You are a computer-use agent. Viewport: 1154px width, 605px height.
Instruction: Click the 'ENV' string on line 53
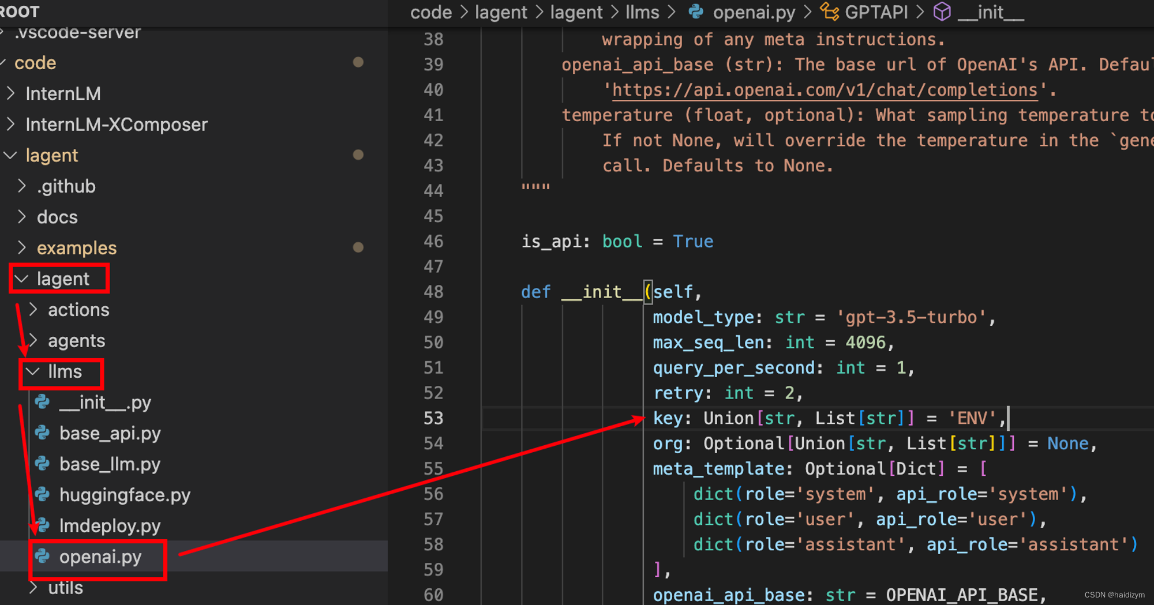tap(972, 418)
